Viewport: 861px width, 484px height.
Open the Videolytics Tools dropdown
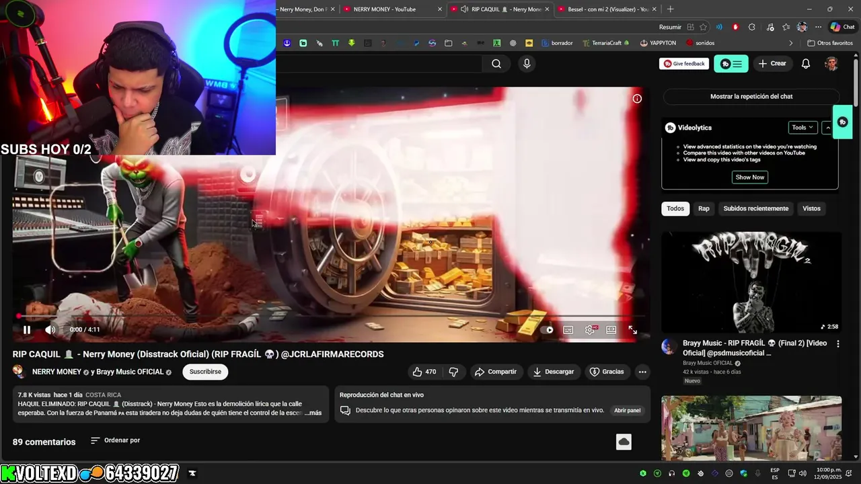tap(803, 128)
